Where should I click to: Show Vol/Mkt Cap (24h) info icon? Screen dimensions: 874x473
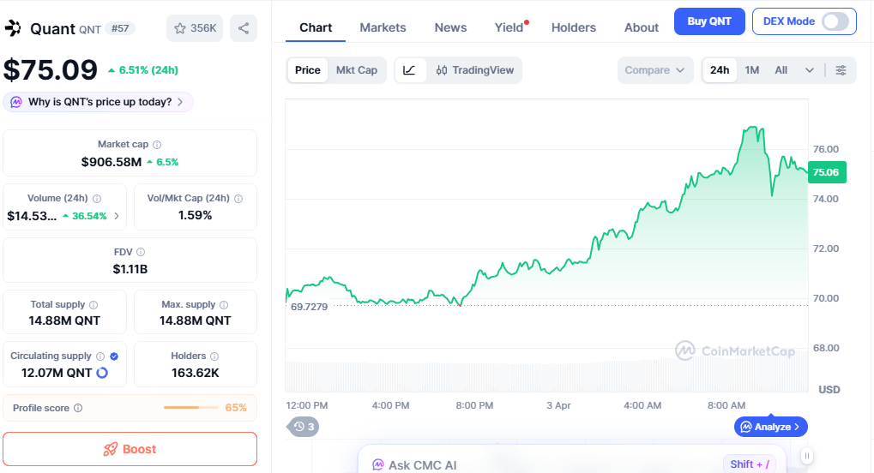pos(238,199)
